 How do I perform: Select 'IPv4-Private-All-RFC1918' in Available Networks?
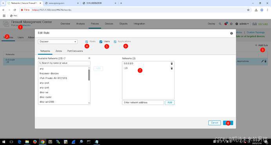pyautogui.click(x=53, y=78)
